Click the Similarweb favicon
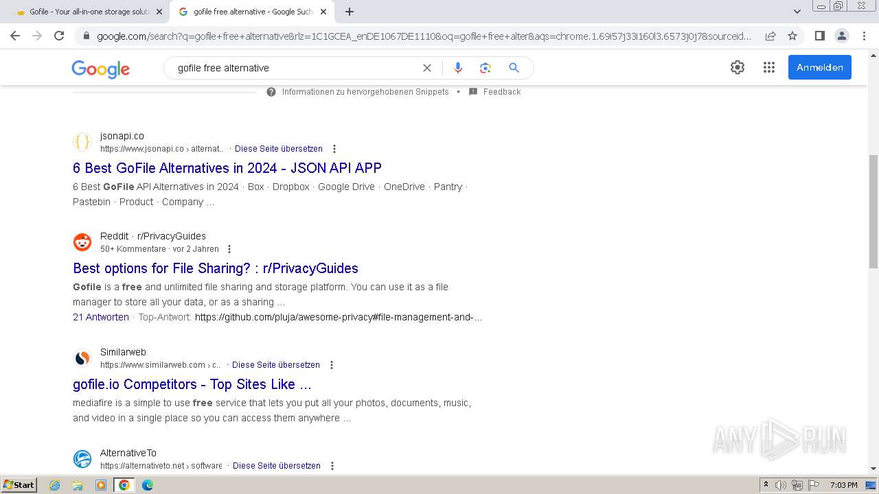This screenshot has height=494, width=879. [x=82, y=358]
